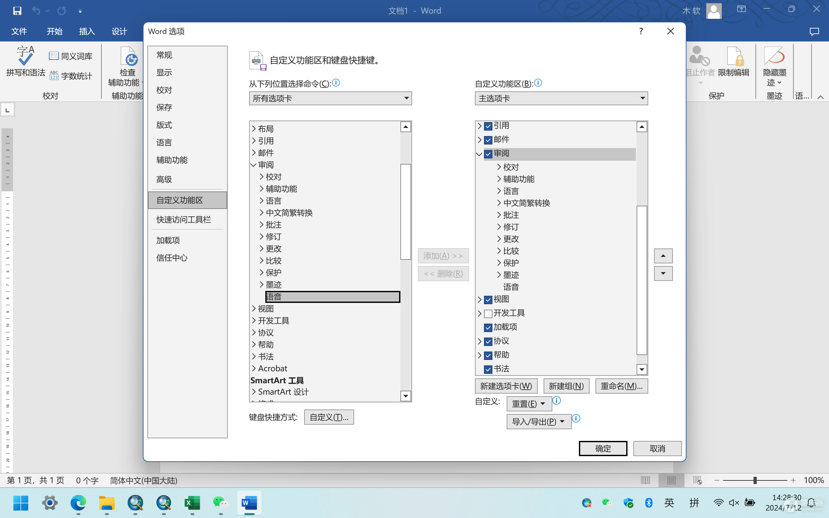Expand 校对 group in right ribbon tree
The height and width of the screenshot is (518, 829).
[x=499, y=167]
